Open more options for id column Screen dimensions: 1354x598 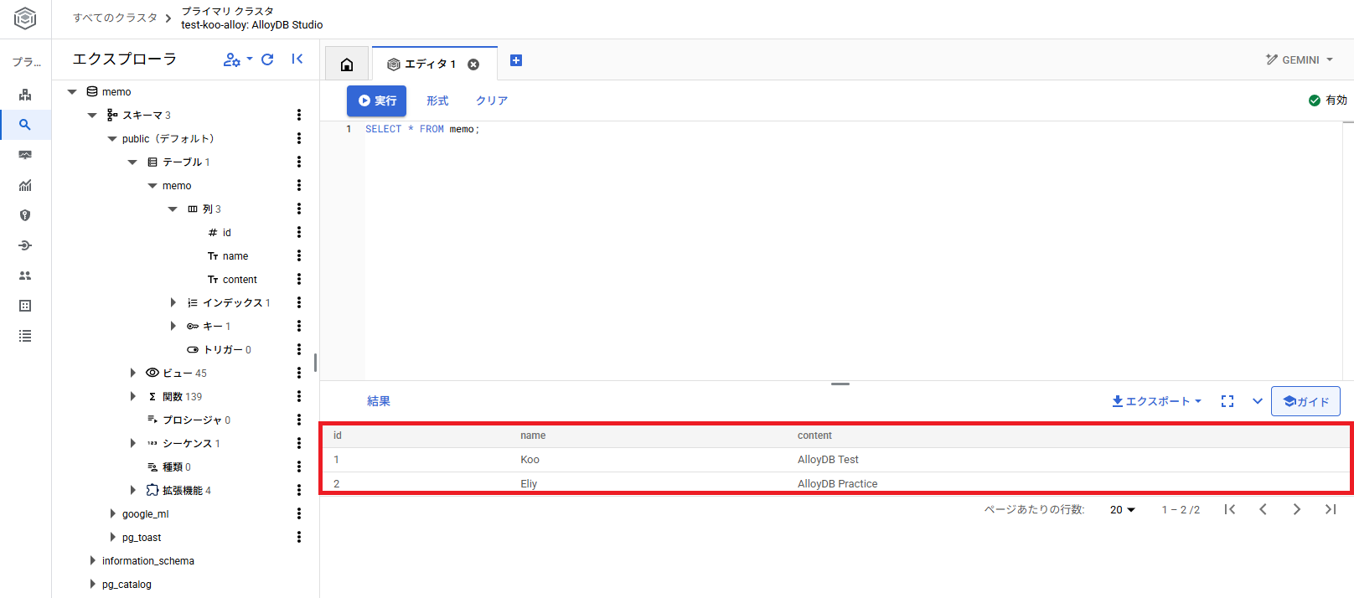point(299,232)
